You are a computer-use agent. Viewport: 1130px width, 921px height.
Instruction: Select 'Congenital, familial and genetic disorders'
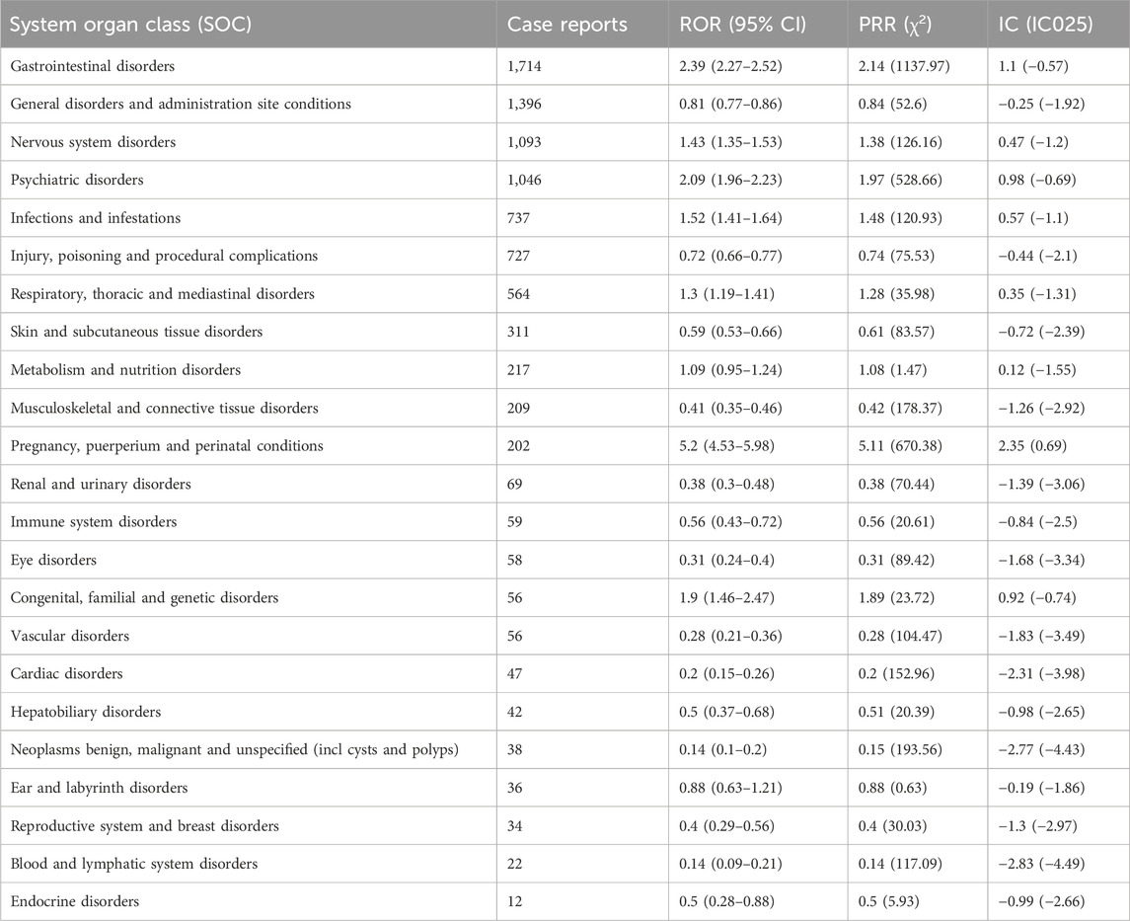click(x=144, y=597)
